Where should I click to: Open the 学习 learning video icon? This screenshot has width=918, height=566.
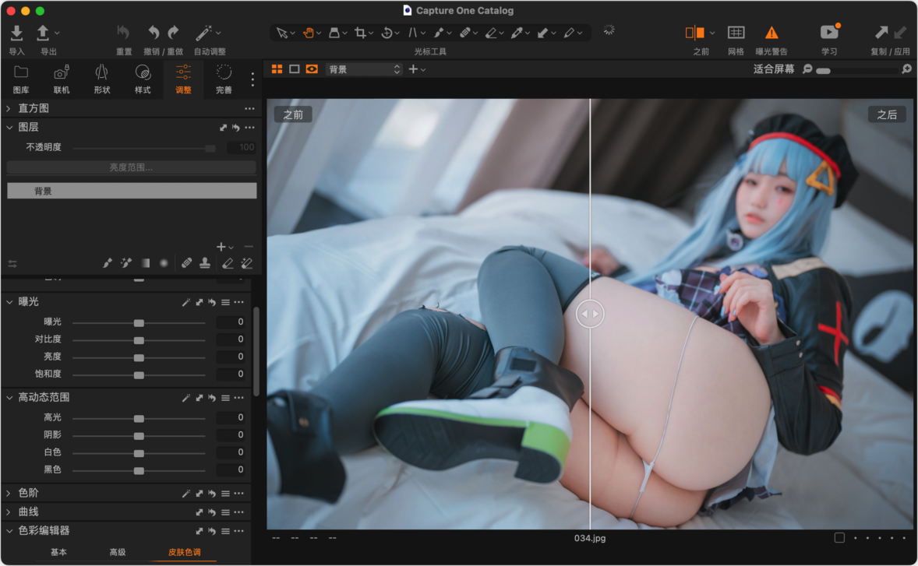829,33
